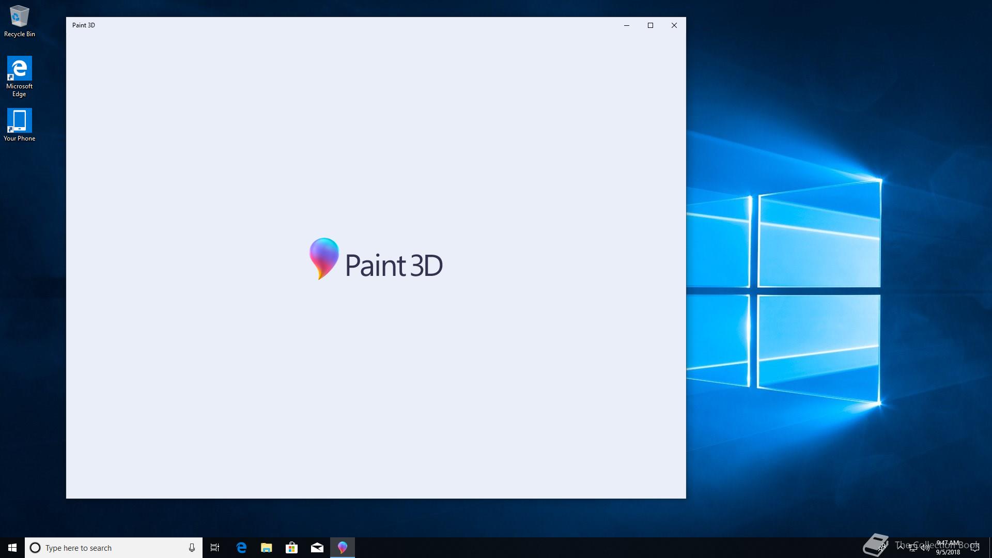The image size is (992, 558).
Task: Click the Show desktop strip
Action: click(x=990, y=548)
